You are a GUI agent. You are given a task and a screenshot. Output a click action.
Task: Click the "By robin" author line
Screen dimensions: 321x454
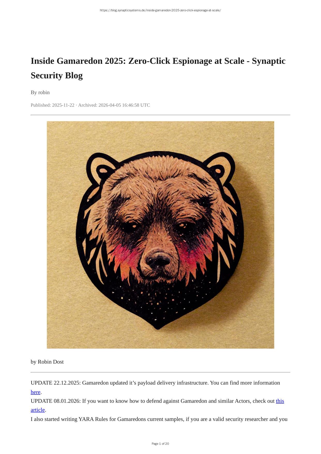40,92
